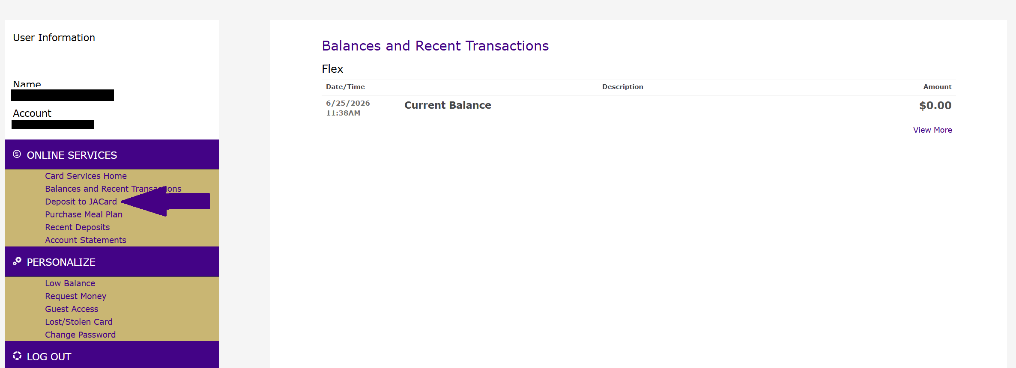Viewport: 1016px width, 368px height.
Task: Click the Amount column header
Action: point(937,87)
